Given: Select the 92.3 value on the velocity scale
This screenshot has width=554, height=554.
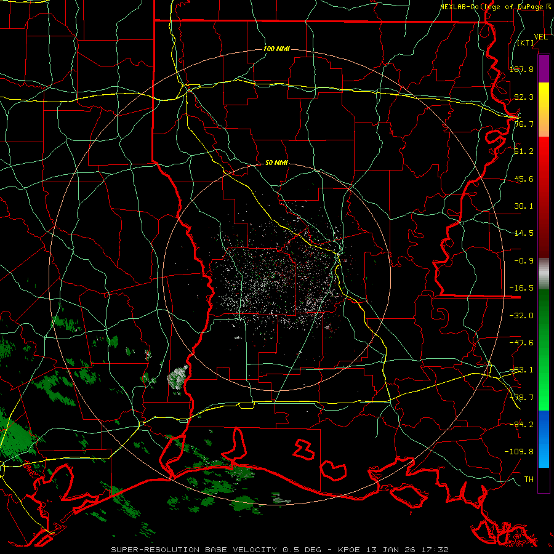Looking at the screenshot, I should click(524, 97).
